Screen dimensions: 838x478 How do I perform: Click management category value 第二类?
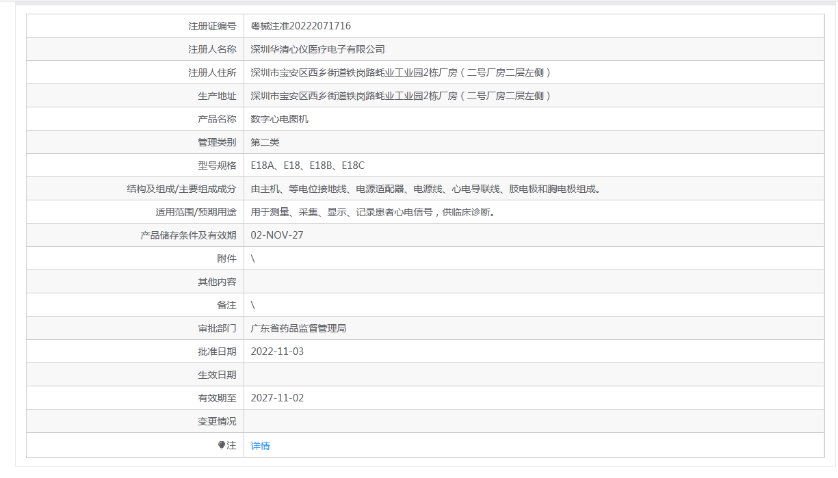click(x=265, y=142)
